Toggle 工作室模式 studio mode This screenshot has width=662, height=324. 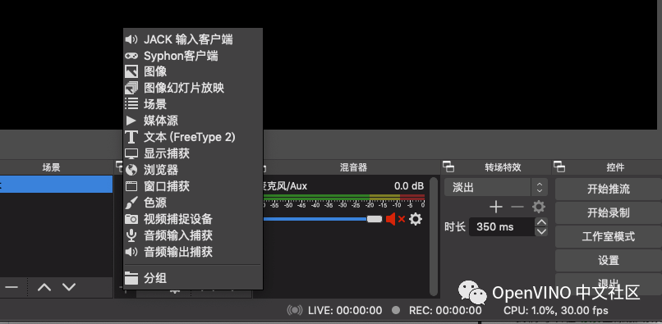(x=609, y=236)
